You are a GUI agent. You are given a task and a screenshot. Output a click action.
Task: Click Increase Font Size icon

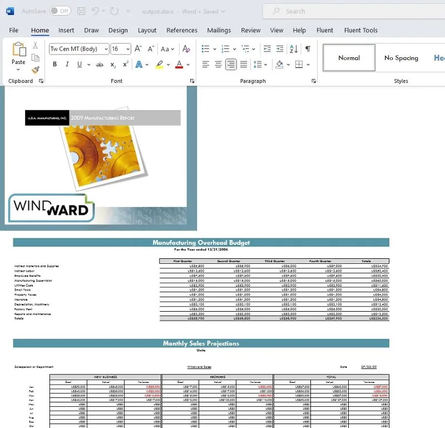[x=138, y=49]
